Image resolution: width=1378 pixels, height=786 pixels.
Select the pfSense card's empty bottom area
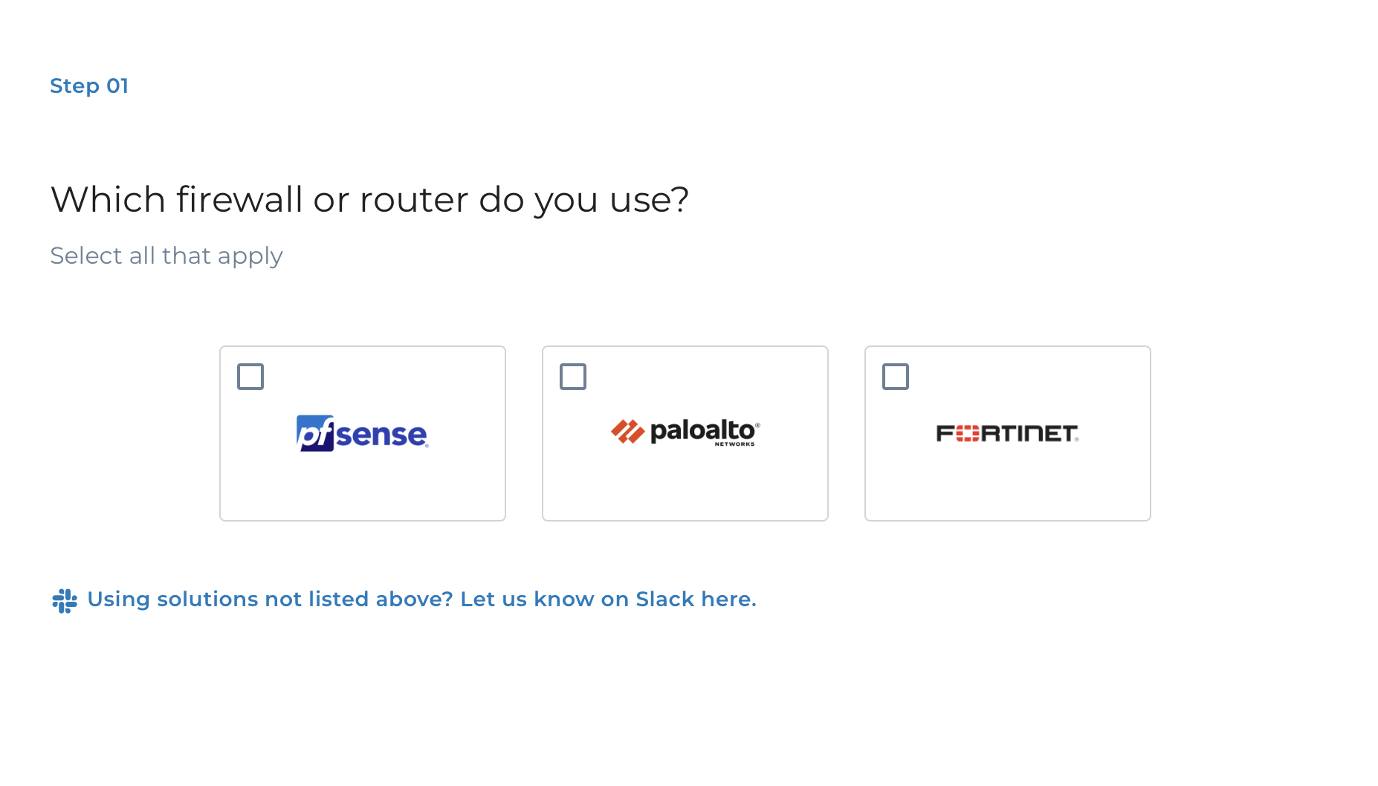coord(363,490)
